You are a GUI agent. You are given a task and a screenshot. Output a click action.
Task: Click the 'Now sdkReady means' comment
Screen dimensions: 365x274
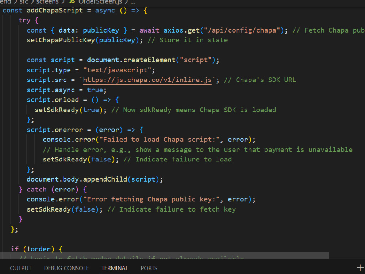(194, 110)
